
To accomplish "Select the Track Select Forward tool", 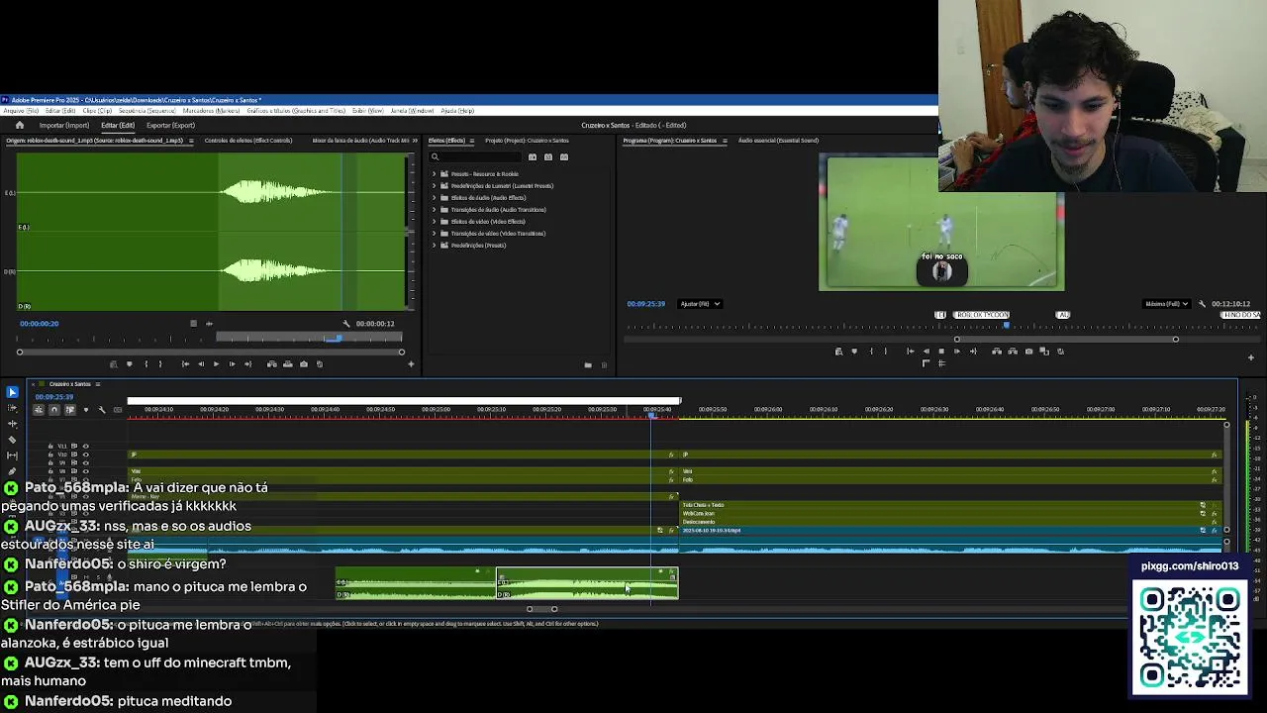I will point(12,408).
